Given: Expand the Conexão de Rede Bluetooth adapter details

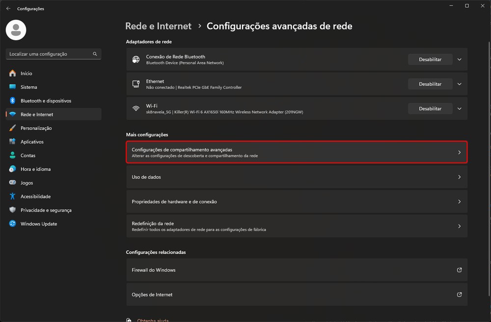Looking at the screenshot, I should click(x=460, y=59).
